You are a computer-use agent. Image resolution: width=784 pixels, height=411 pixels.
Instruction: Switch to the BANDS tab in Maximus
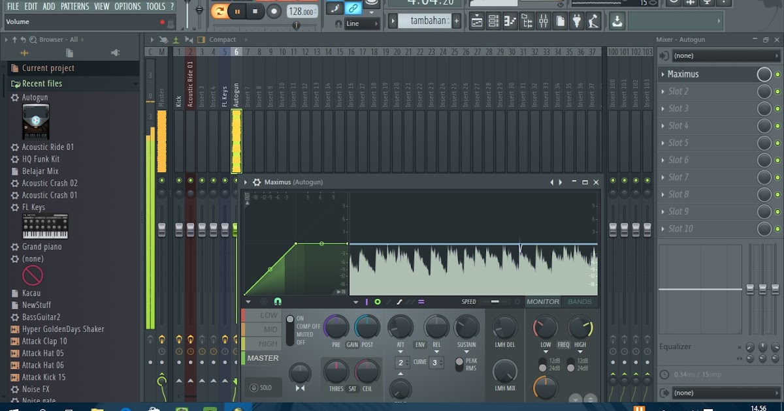click(580, 301)
